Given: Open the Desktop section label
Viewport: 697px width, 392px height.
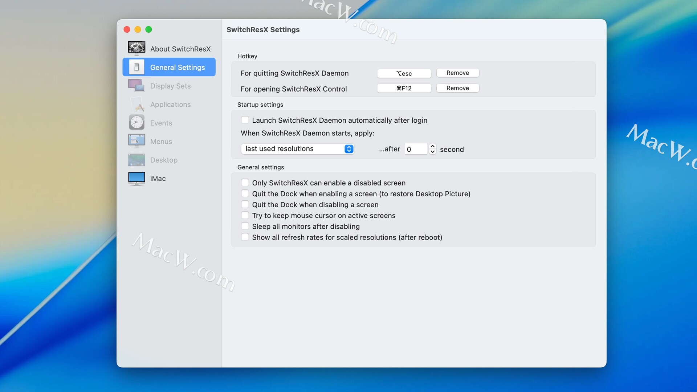Looking at the screenshot, I should click(x=164, y=160).
